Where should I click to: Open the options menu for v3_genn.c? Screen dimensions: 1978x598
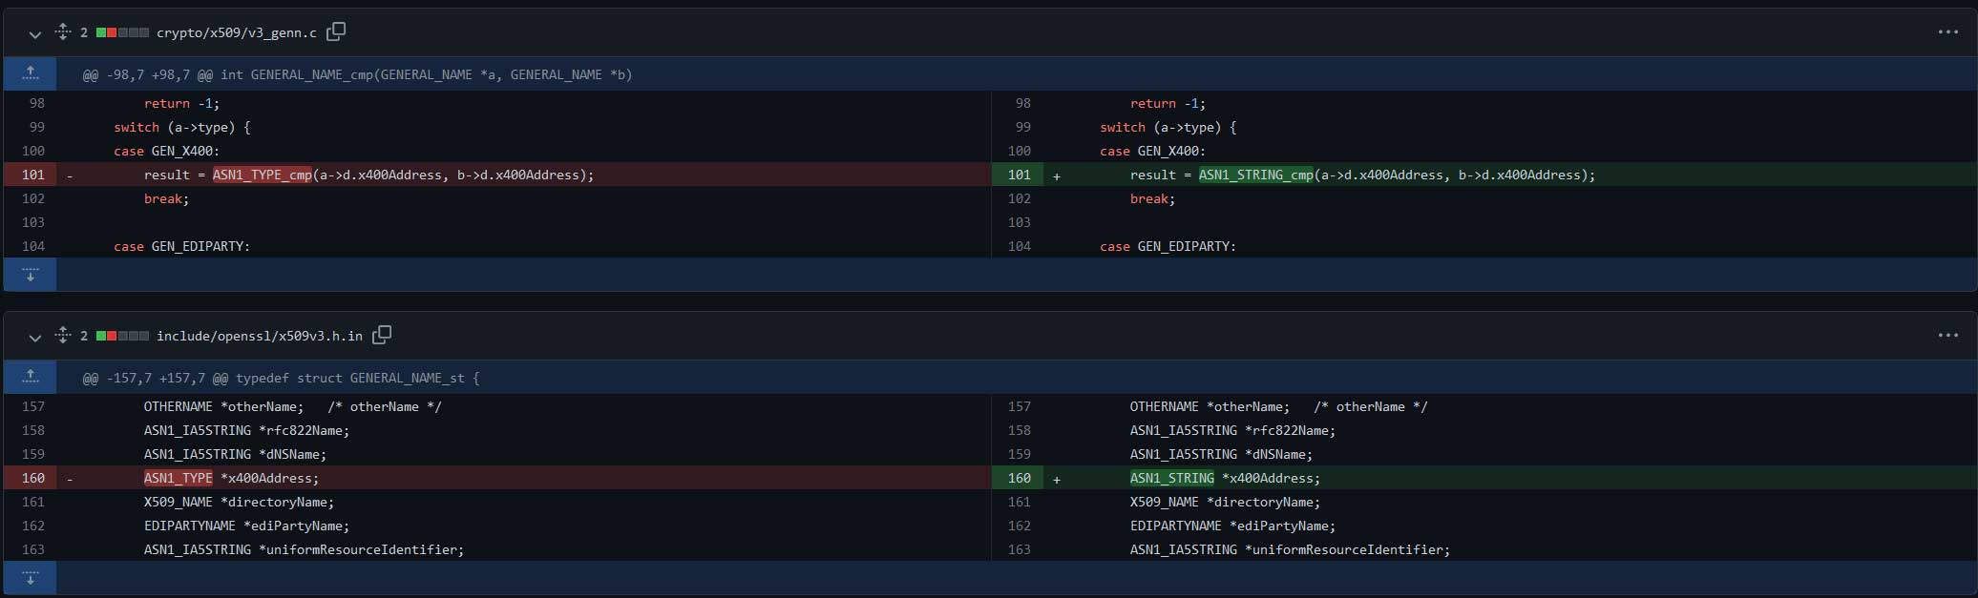[1947, 32]
